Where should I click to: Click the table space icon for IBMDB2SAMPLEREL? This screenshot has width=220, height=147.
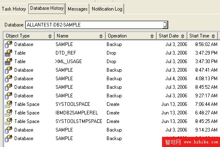click(9, 112)
